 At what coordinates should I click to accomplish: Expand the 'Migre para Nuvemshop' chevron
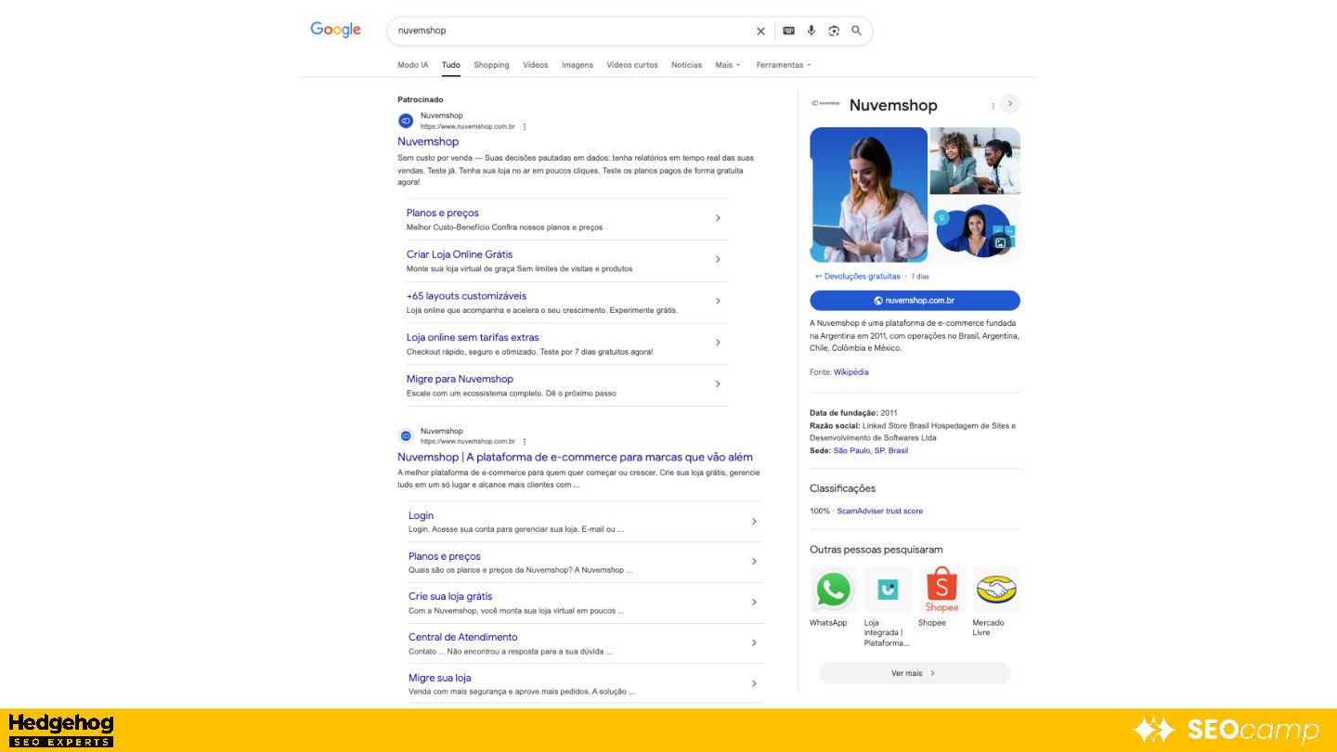[x=718, y=383]
